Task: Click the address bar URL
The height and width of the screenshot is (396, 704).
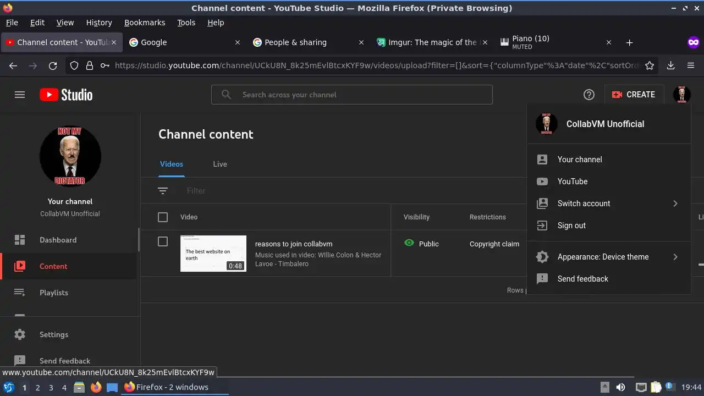Action: pyautogui.click(x=377, y=65)
